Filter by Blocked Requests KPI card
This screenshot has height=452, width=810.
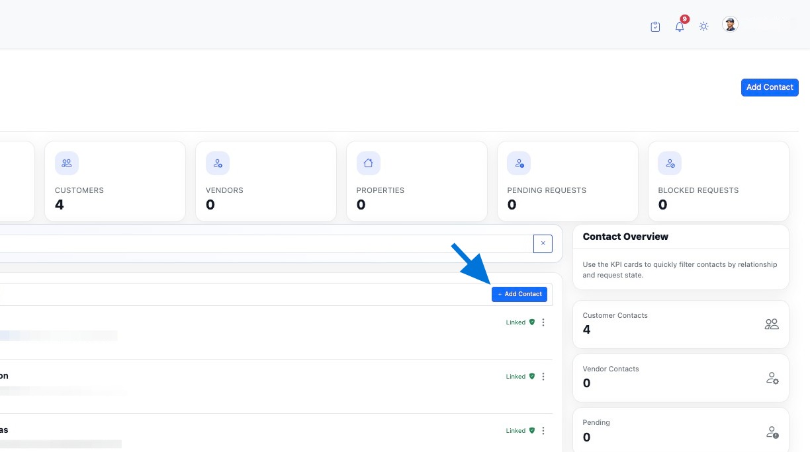[719, 181]
